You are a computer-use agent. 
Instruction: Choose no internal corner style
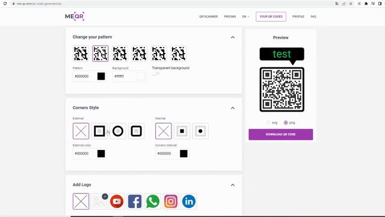163,131
